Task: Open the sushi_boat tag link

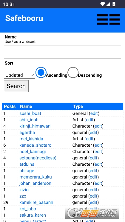Action: (x=30, y=114)
